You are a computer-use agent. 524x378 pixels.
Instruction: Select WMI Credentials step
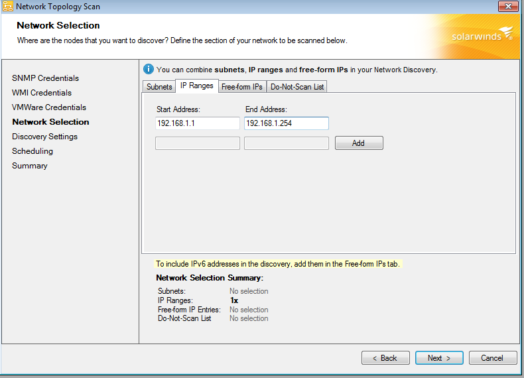(42, 93)
